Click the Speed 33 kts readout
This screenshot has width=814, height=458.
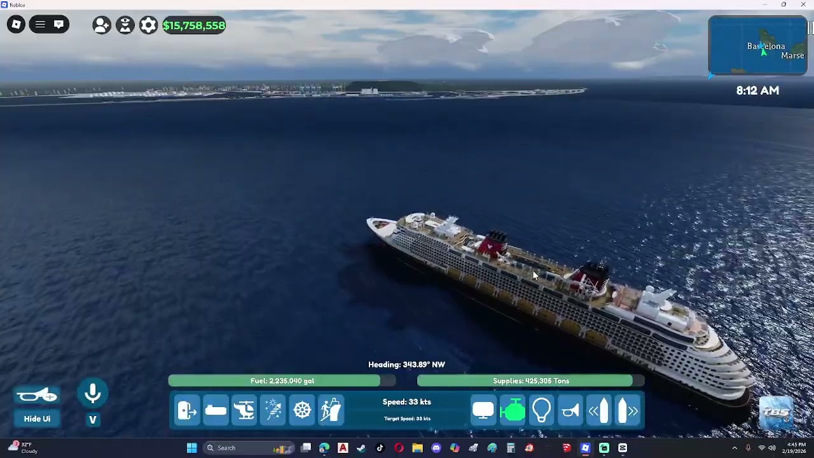[x=407, y=402]
